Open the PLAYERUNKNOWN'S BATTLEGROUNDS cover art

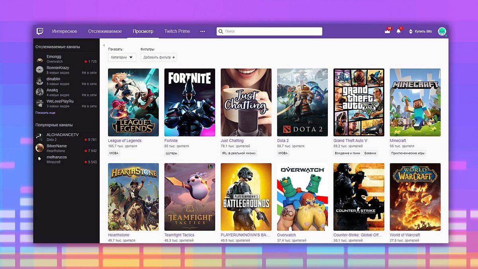click(246, 197)
